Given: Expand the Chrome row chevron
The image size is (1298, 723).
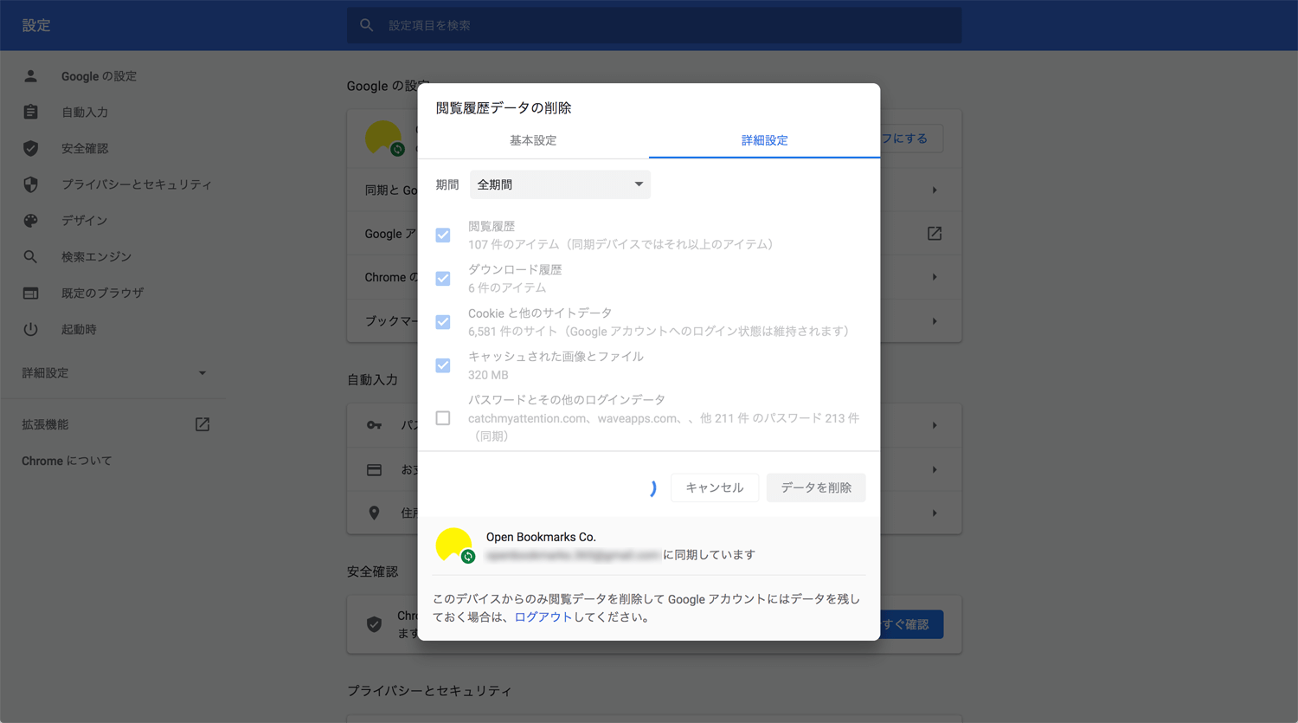Looking at the screenshot, I should (935, 277).
